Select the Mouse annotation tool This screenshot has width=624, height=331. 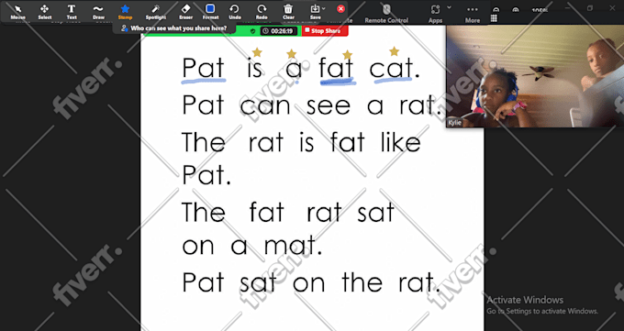tap(17, 12)
